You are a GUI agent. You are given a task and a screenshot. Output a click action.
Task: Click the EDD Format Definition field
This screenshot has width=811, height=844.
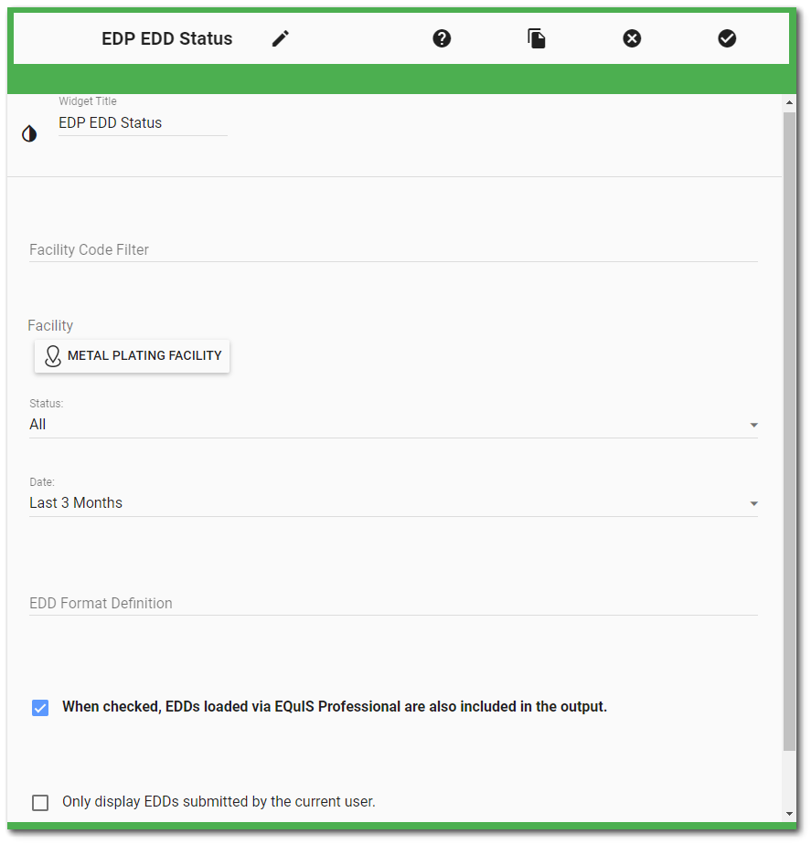(393, 603)
